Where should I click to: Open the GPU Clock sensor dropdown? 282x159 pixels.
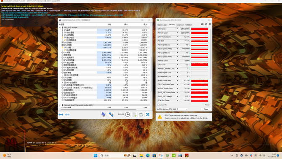pyautogui.click(x=178, y=29)
